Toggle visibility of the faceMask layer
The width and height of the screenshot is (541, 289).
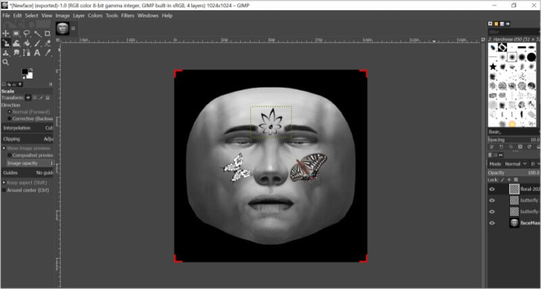point(492,223)
